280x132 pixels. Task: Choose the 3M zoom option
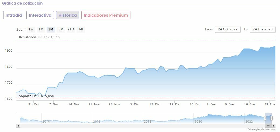51,29
